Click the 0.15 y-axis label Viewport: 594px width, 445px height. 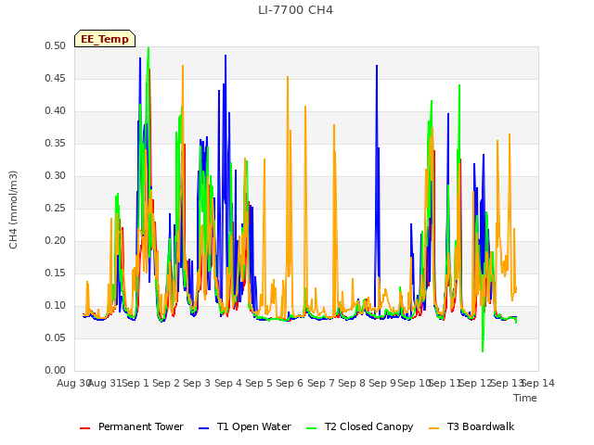(x=56, y=273)
